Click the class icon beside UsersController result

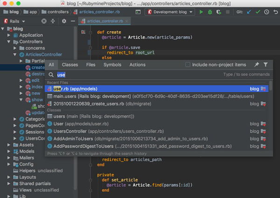point(50,131)
